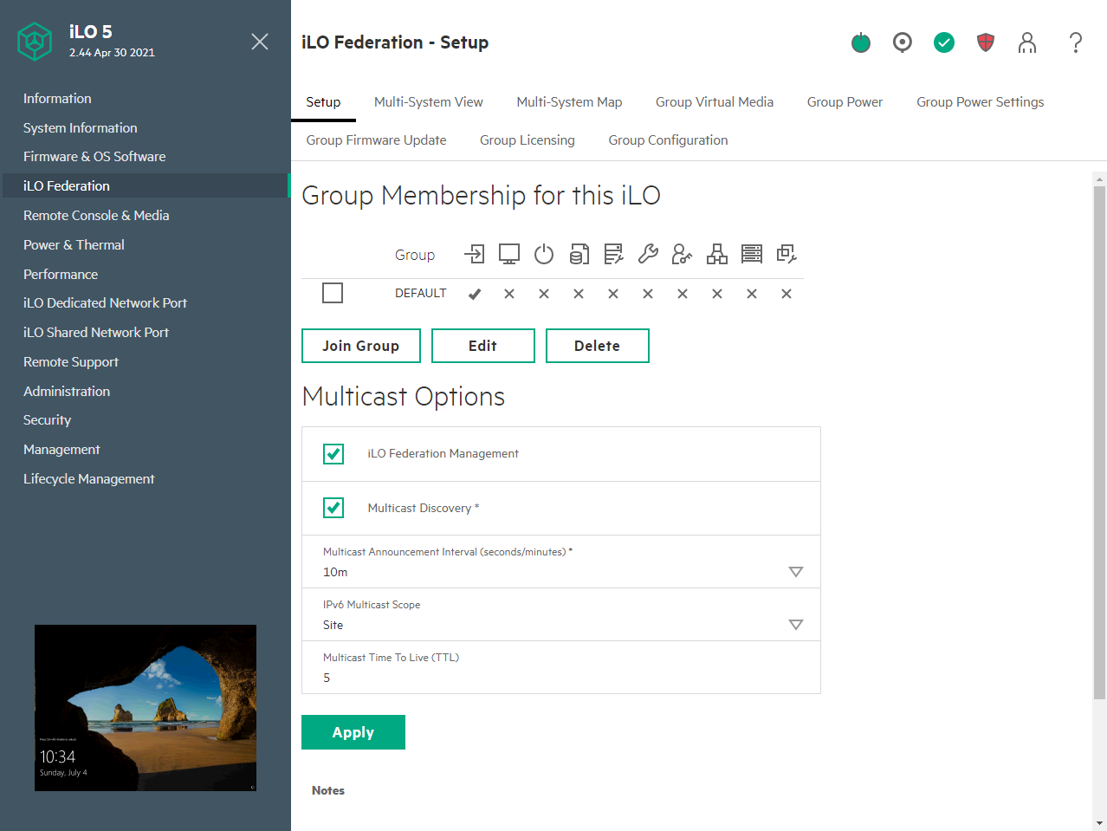This screenshot has height=831, width=1107.
Task: Click the Host NIC network privilege icon
Action: point(717,254)
